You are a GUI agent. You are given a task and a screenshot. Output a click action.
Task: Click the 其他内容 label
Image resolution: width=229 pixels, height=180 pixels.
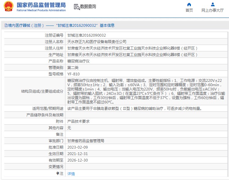[x=56, y=128]
